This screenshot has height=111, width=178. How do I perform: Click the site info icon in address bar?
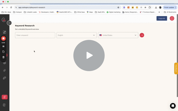coord(16,7)
